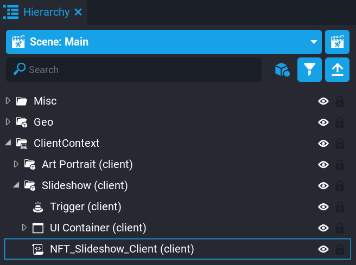Screen dimensions: 356x265
Task: Toggle visibility of Art Portrait (client)
Action: tap(323, 164)
